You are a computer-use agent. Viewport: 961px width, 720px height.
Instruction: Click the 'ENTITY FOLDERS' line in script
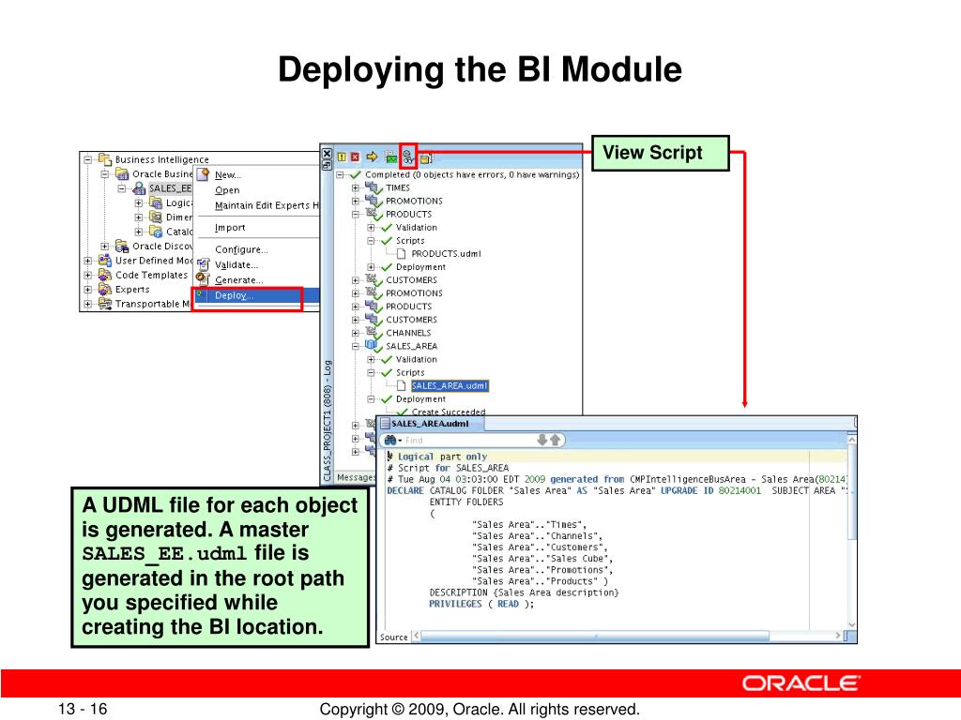(x=465, y=502)
